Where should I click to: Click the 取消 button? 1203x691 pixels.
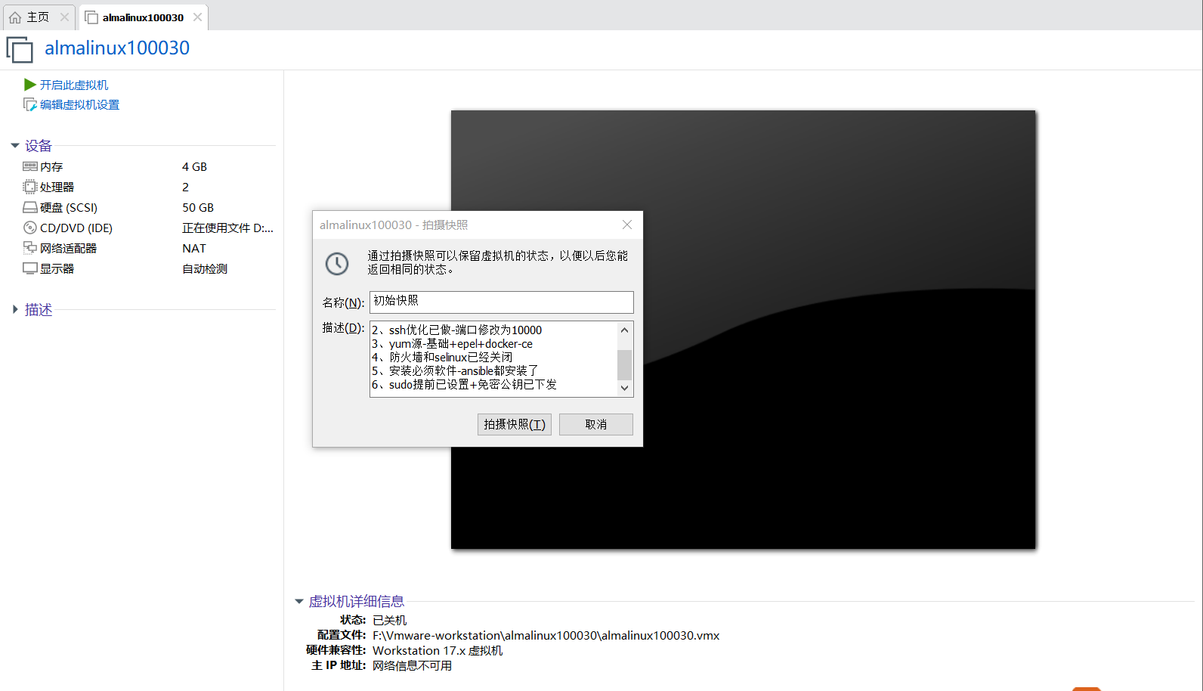pos(596,424)
